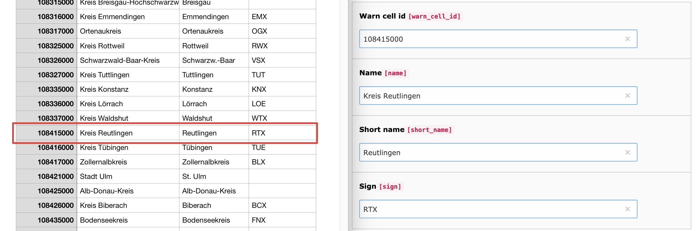Image resolution: width=696 pixels, height=231 pixels.
Task: Clear the Name field with X icon
Action: point(627,96)
